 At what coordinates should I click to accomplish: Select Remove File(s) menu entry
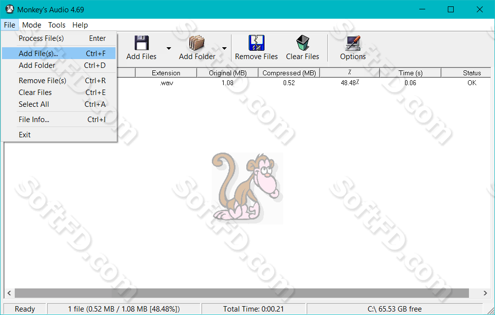[x=59, y=81]
